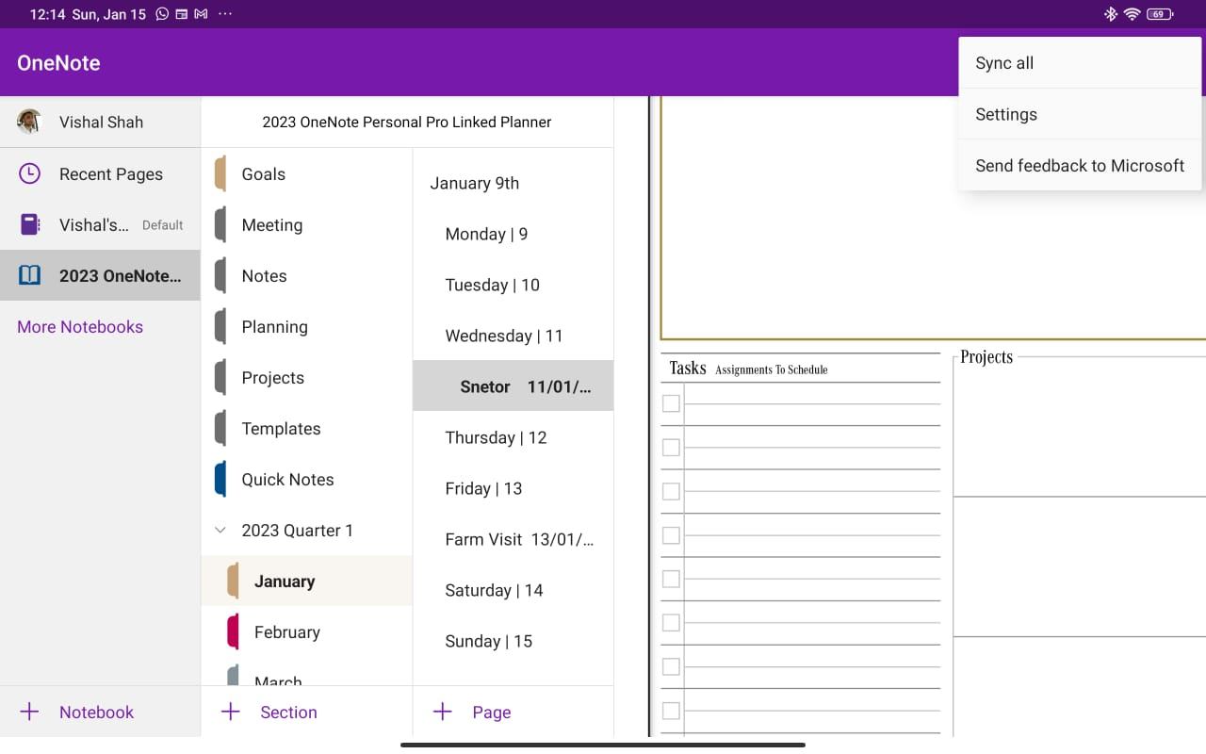Open the Recent Pages list
Image resolution: width=1206 pixels, height=754 pixels.
pyautogui.click(x=100, y=173)
